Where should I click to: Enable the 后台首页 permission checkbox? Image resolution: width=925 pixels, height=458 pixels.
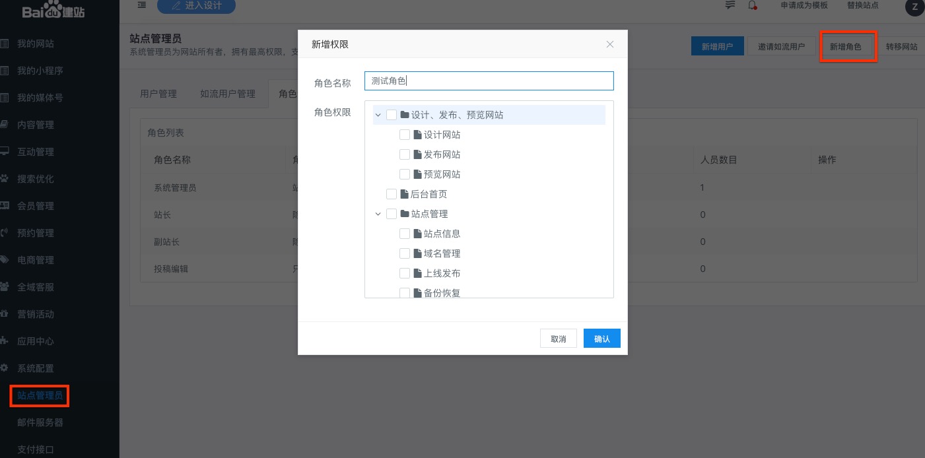coord(392,194)
